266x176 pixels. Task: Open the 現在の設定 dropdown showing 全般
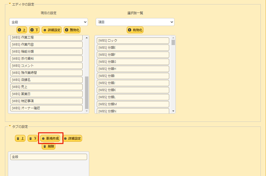pyautogui.click(x=48, y=22)
